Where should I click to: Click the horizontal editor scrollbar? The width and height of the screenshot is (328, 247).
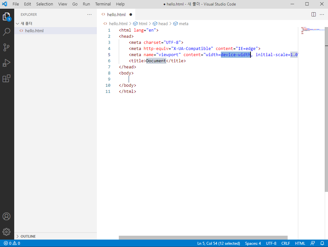pos(203,238)
